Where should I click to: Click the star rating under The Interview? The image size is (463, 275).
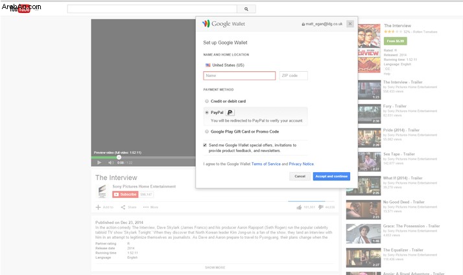click(x=393, y=32)
